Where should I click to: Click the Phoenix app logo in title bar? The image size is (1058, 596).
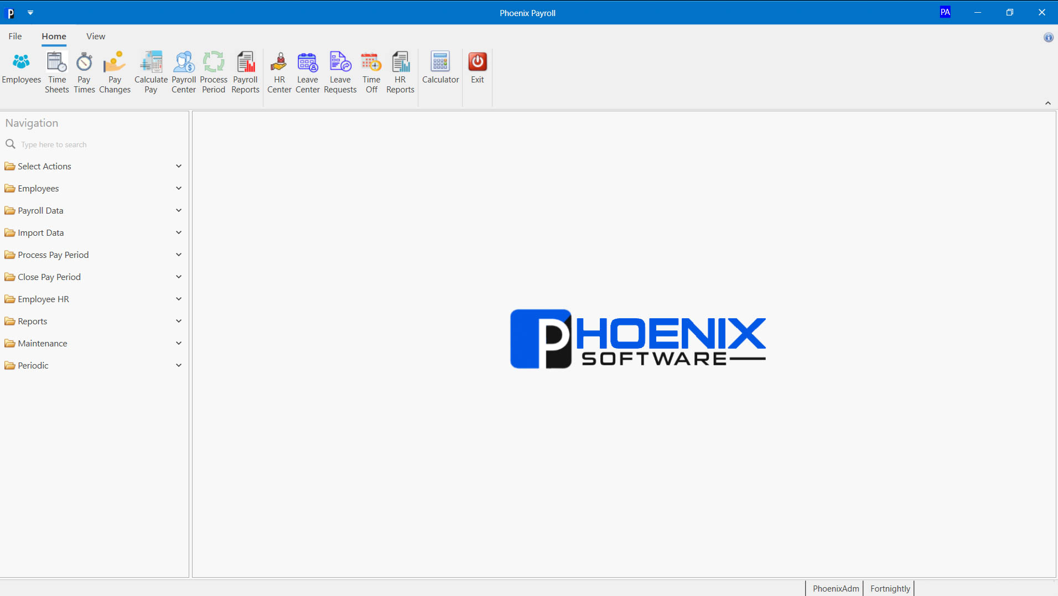click(x=11, y=13)
